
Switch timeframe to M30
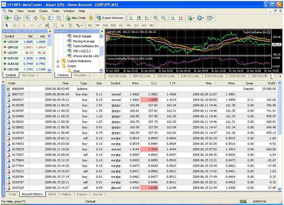click(x=113, y=25)
